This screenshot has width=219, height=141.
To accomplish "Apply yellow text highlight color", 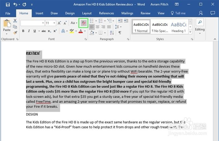I will pyautogui.click(x=72, y=31).
